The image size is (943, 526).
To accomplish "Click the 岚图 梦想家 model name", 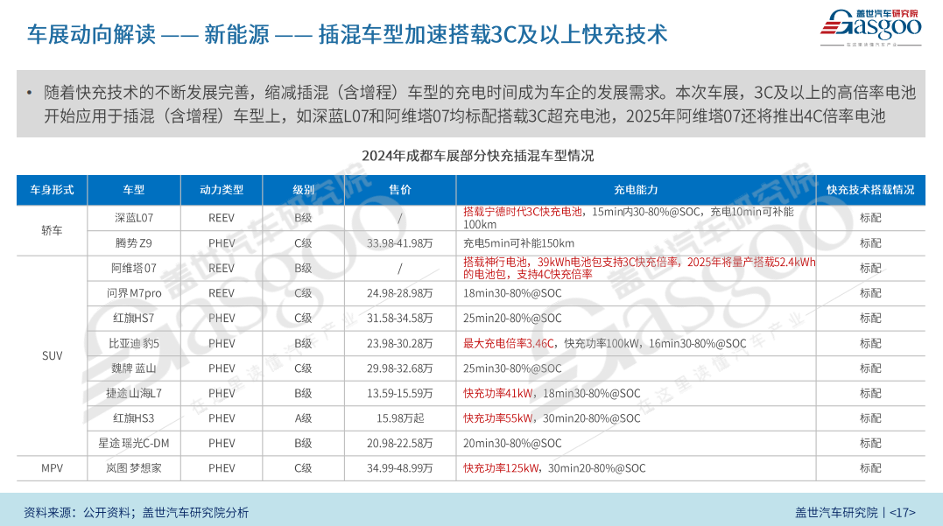I will point(133,467).
